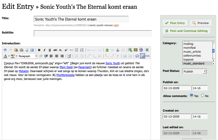Click the framed picture icon
This screenshot has width=218, height=140.
pos(136,50)
